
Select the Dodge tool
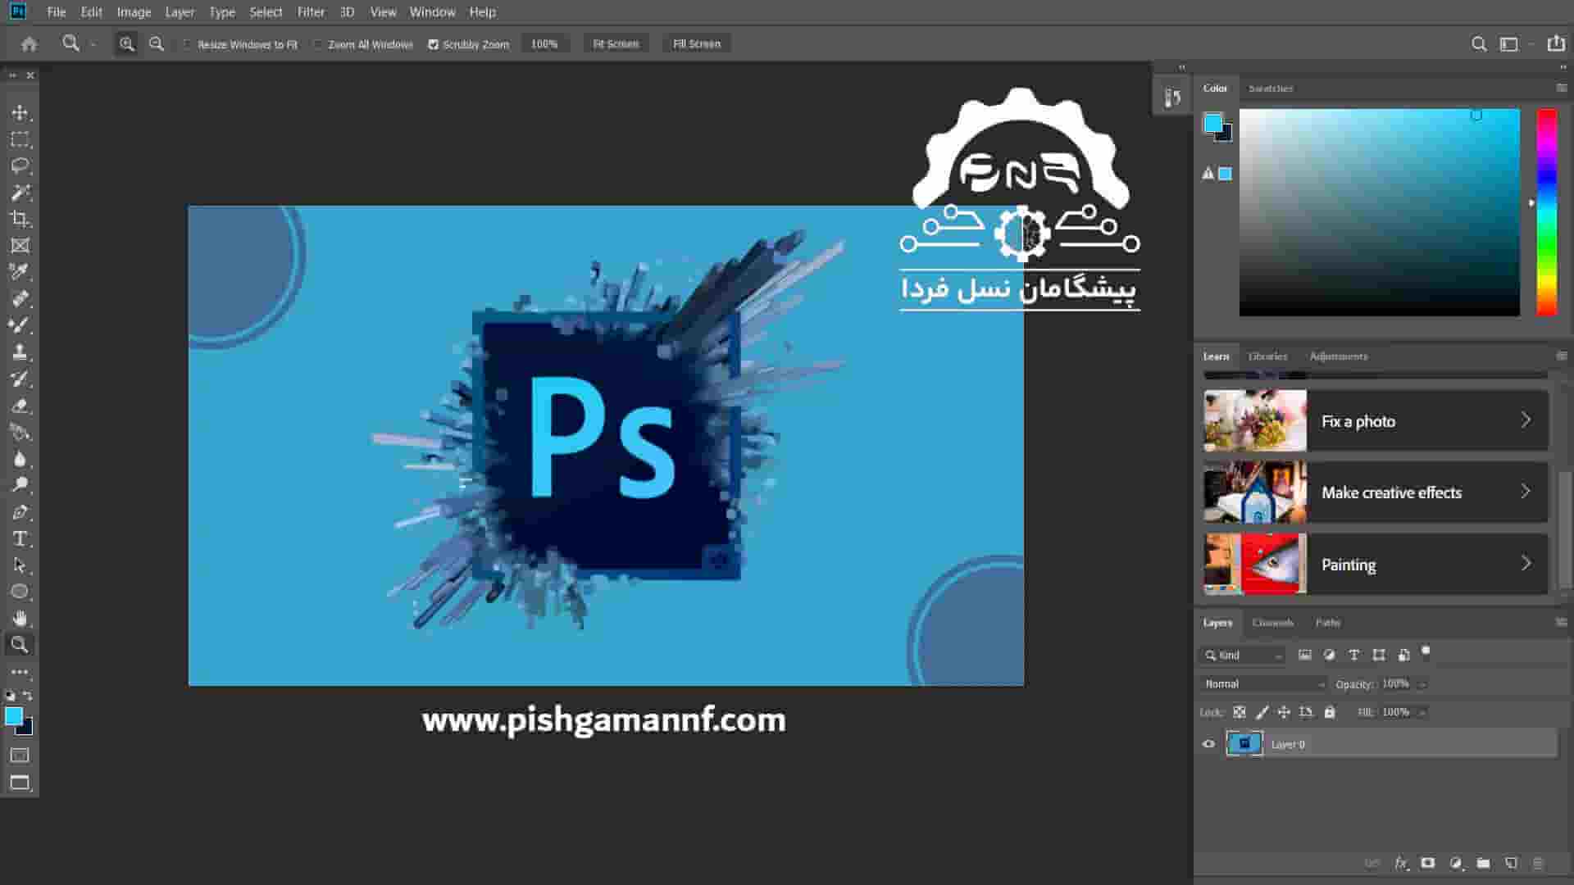coord(20,485)
